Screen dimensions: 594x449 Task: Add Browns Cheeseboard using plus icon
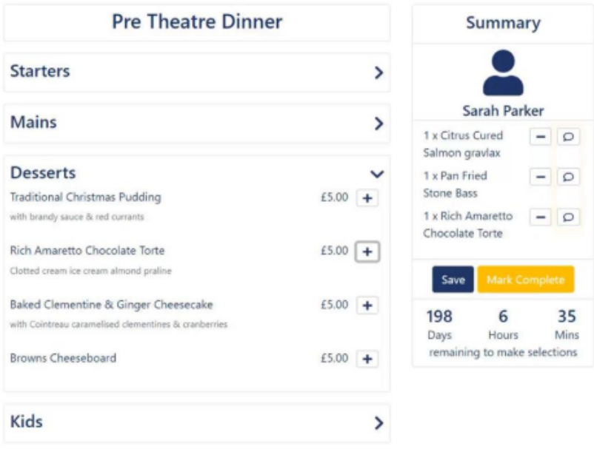[x=367, y=359]
